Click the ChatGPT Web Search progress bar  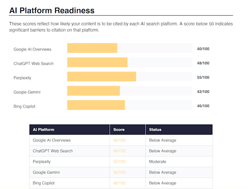coord(130,62)
